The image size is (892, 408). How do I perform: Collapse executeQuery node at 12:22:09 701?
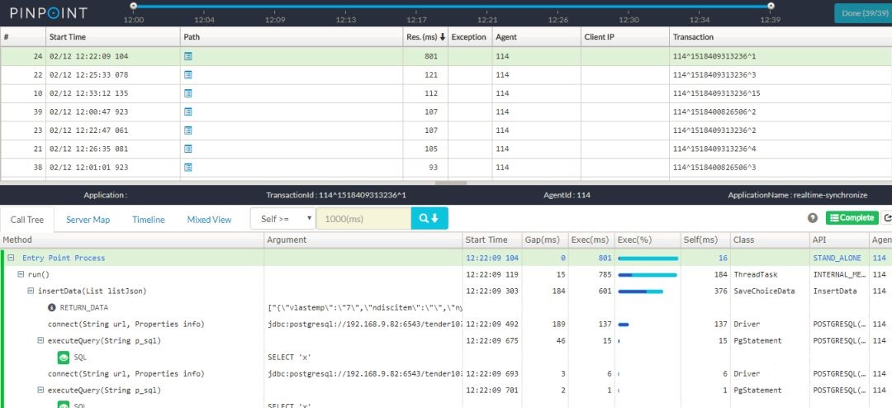[x=40, y=391]
